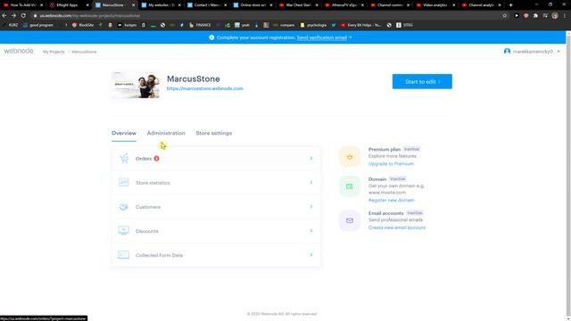Switch to the My websites browser tab
Image resolution: width=571 pixels, height=321 pixels.
161,5
